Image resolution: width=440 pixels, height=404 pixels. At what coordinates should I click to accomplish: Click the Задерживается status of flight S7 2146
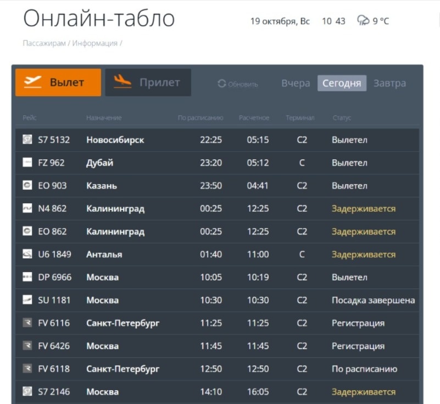363,391
